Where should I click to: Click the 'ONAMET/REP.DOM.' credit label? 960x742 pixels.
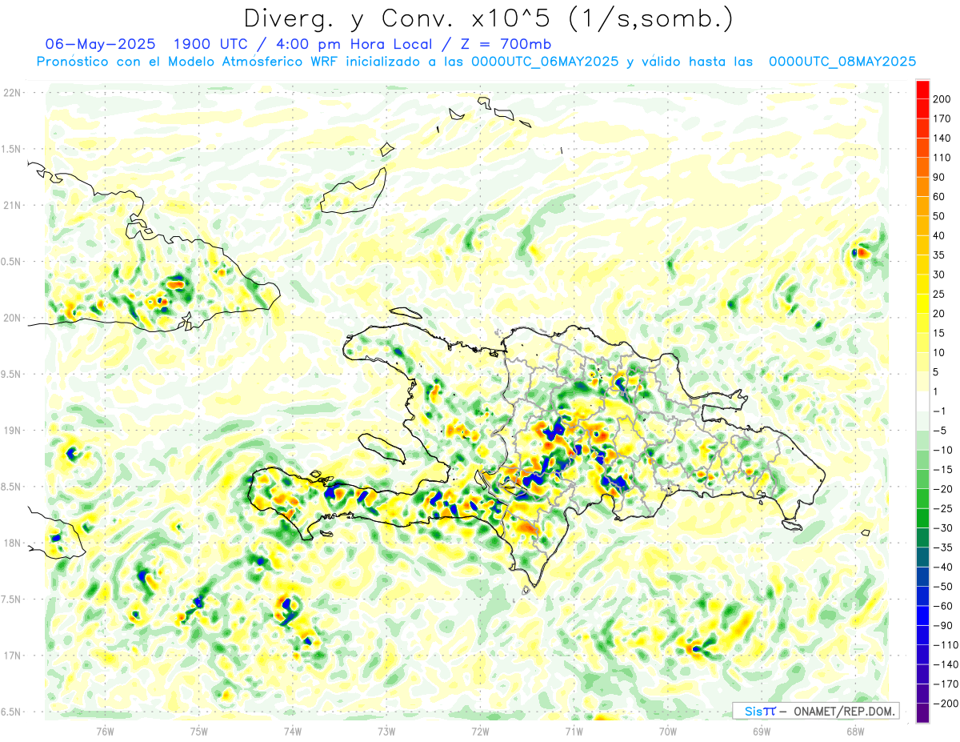click(842, 711)
